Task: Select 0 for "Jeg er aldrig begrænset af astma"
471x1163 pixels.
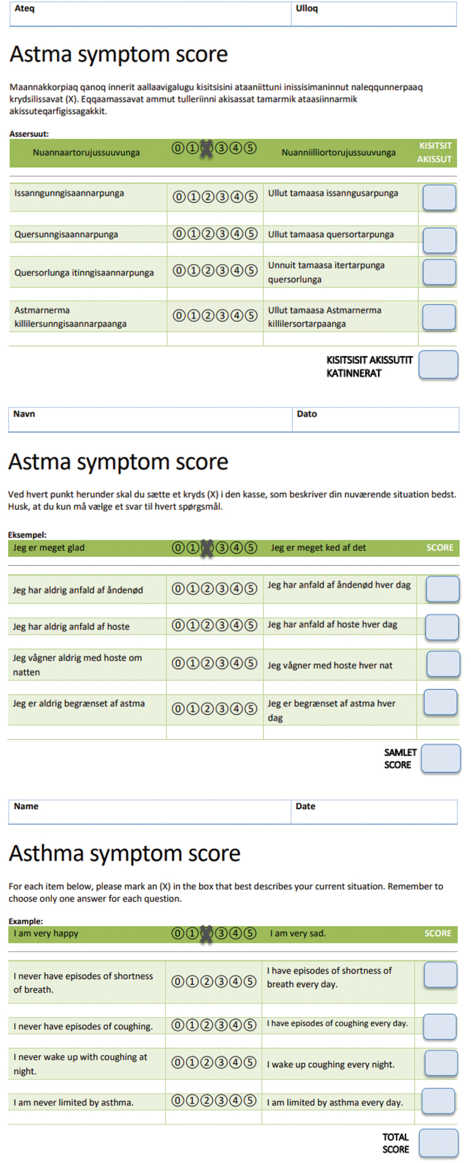Action: point(178,709)
